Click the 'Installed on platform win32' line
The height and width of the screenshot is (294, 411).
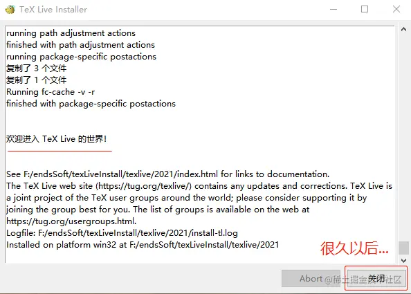point(143,245)
